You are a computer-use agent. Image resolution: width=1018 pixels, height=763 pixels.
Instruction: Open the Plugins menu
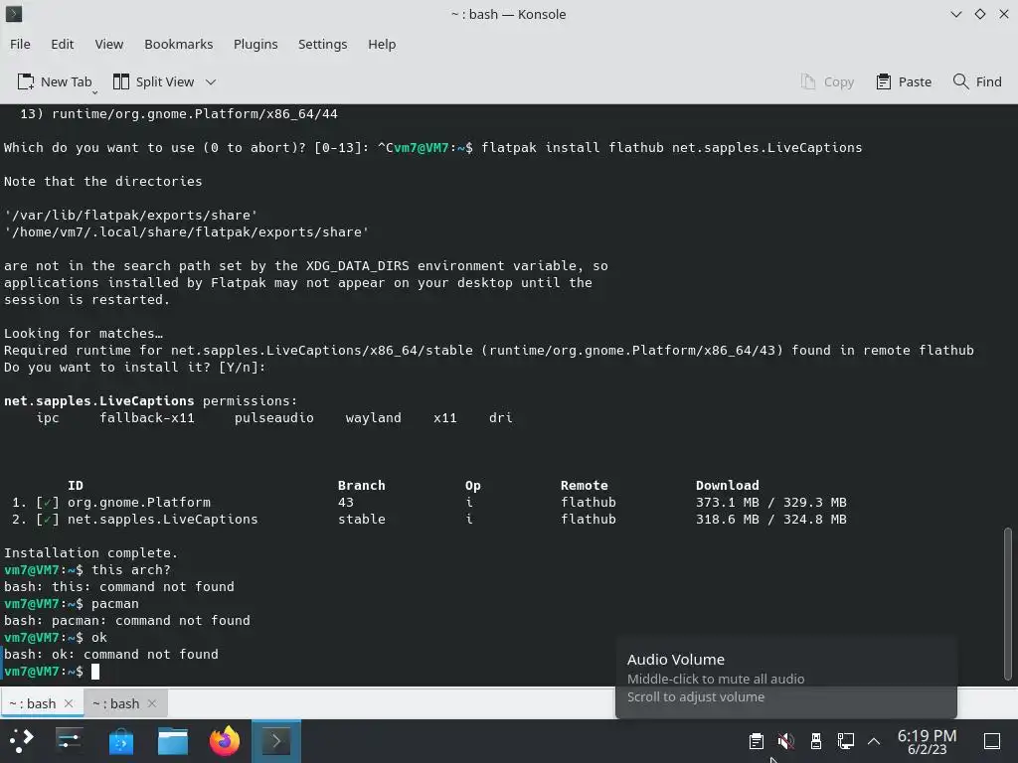(x=255, y=44)
